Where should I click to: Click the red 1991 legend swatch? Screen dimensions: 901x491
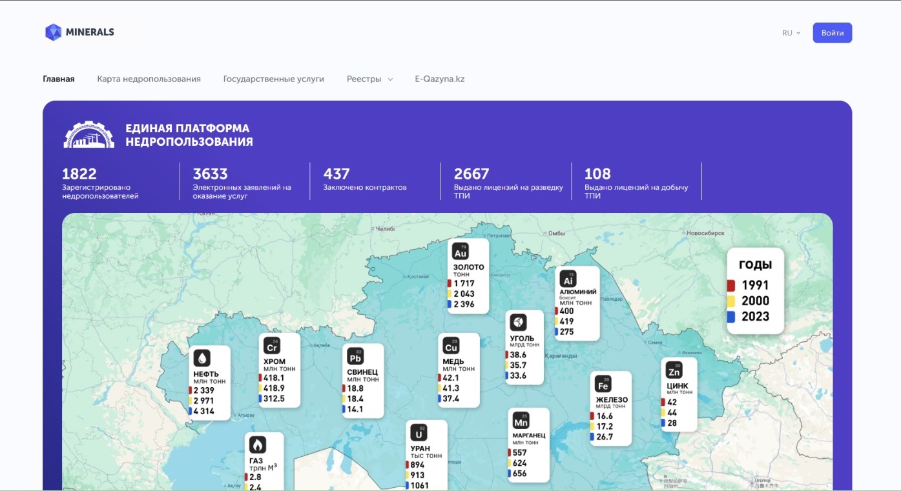(731, 285)
